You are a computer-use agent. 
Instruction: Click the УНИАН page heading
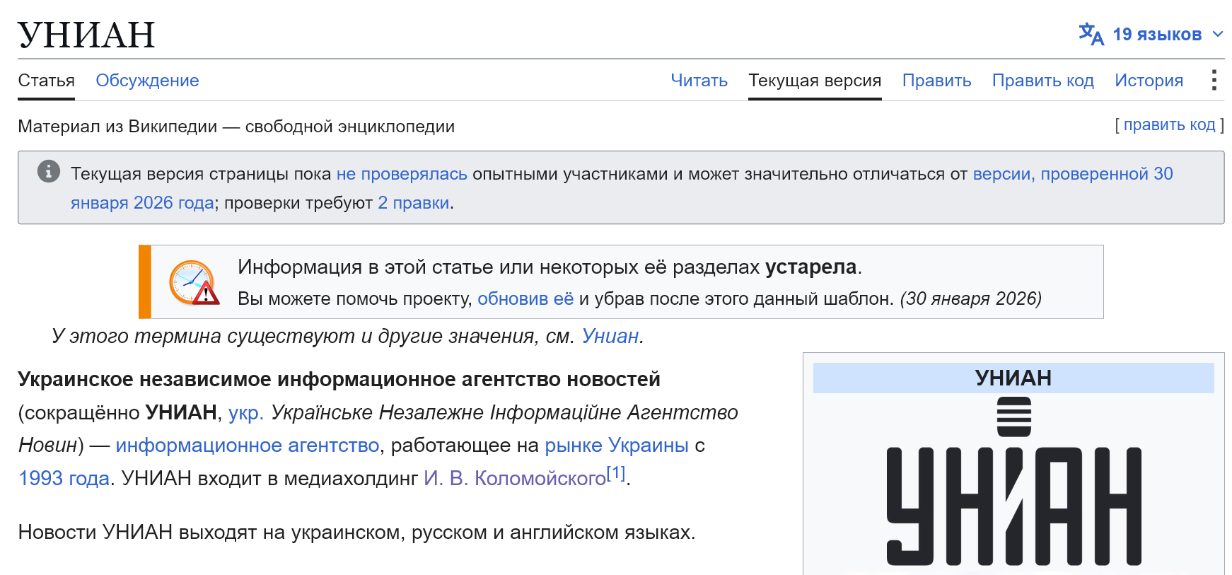click(x=86, y=35)
